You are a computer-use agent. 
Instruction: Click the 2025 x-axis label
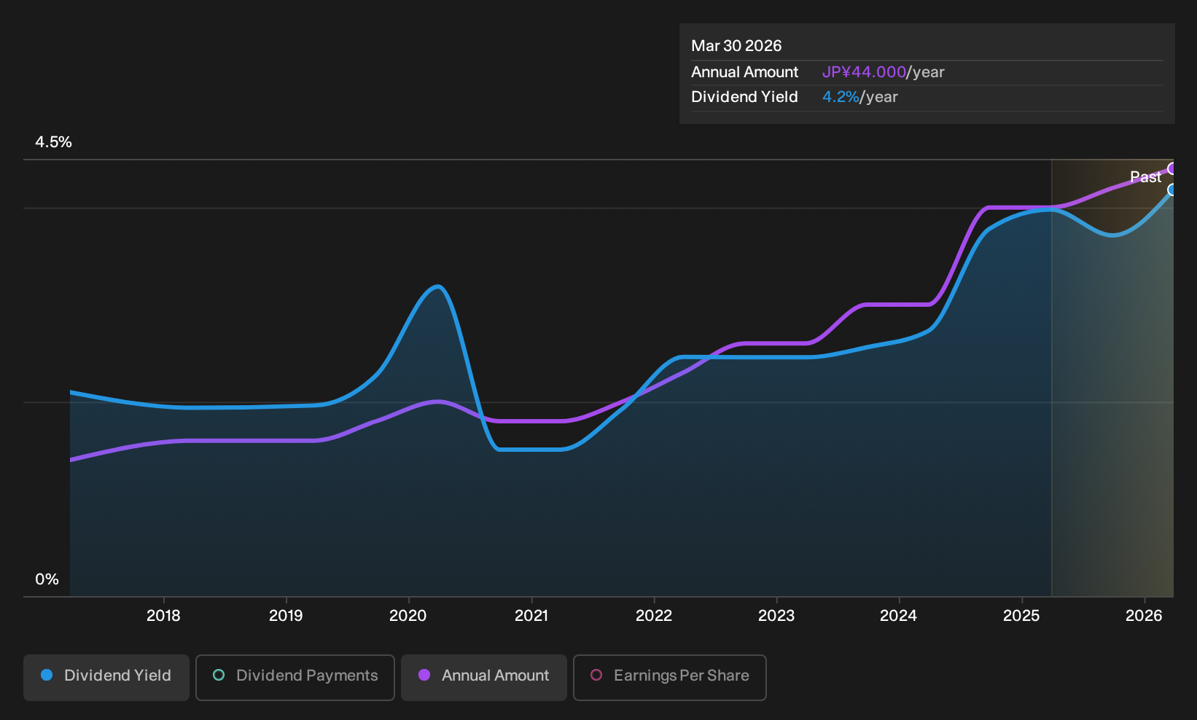click(x=1021, y=616)
